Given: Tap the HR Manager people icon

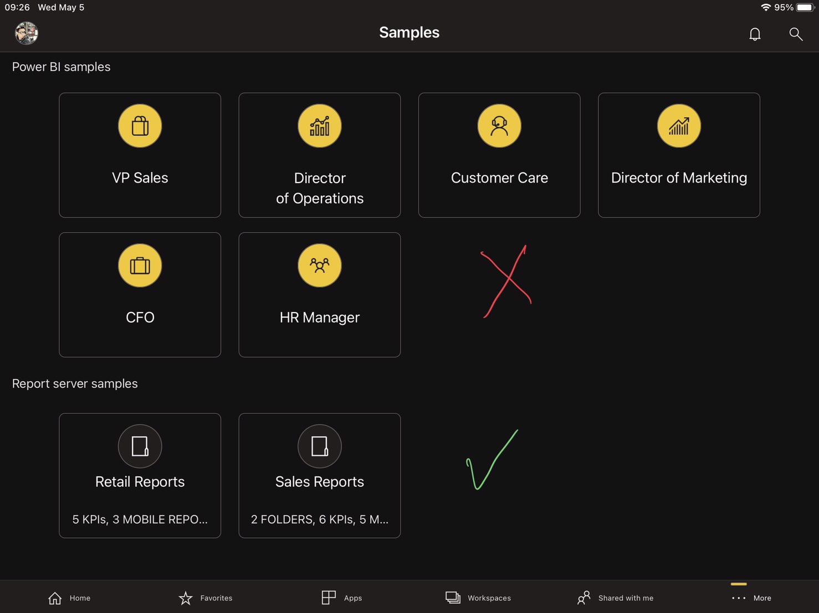Looking at the screenshot, I should pyautogui.click(x=320, y=266).
